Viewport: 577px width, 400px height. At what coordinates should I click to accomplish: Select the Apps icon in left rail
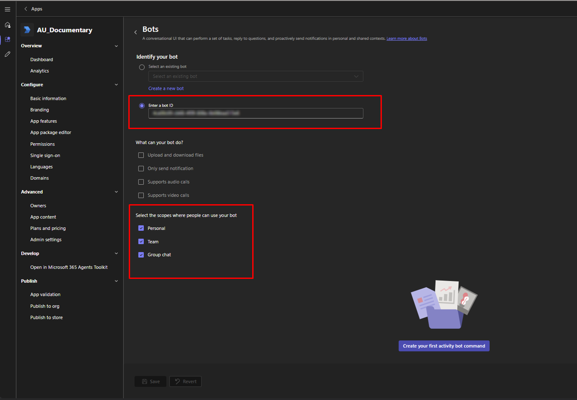pos(8,39)
